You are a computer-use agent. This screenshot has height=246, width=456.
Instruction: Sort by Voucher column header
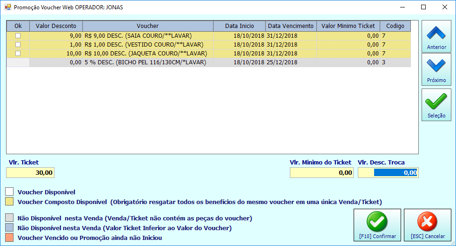(148, 26)
